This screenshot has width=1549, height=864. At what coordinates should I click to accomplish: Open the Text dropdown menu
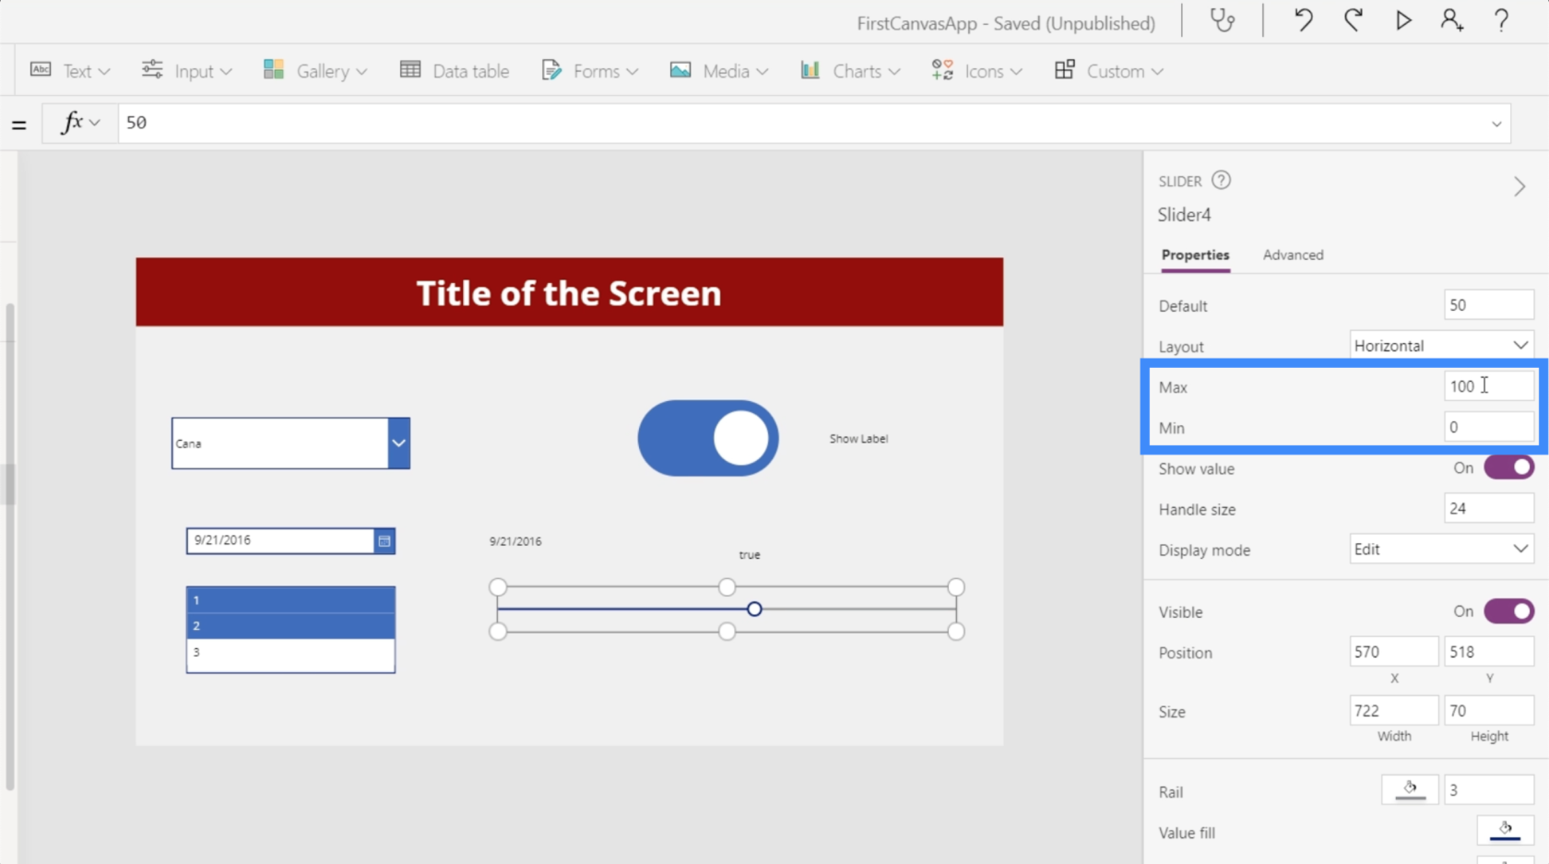point(104,71)
